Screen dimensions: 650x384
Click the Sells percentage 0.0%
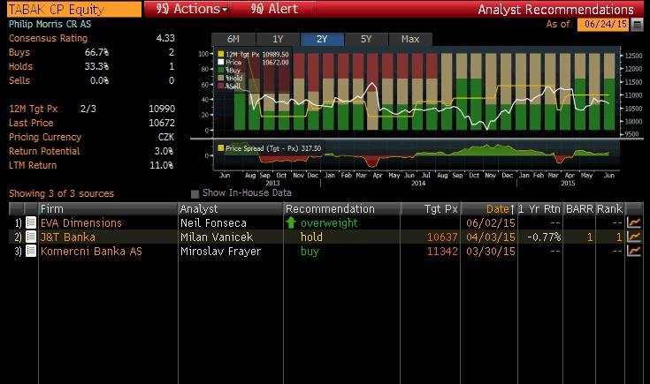[x=99, y=80]
